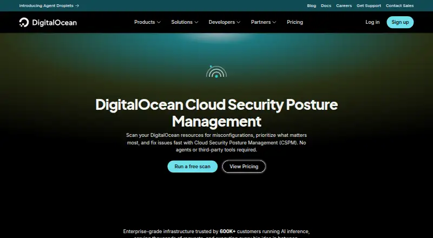Open the Docs link
The image size is (433, 238).
point(326,5)
